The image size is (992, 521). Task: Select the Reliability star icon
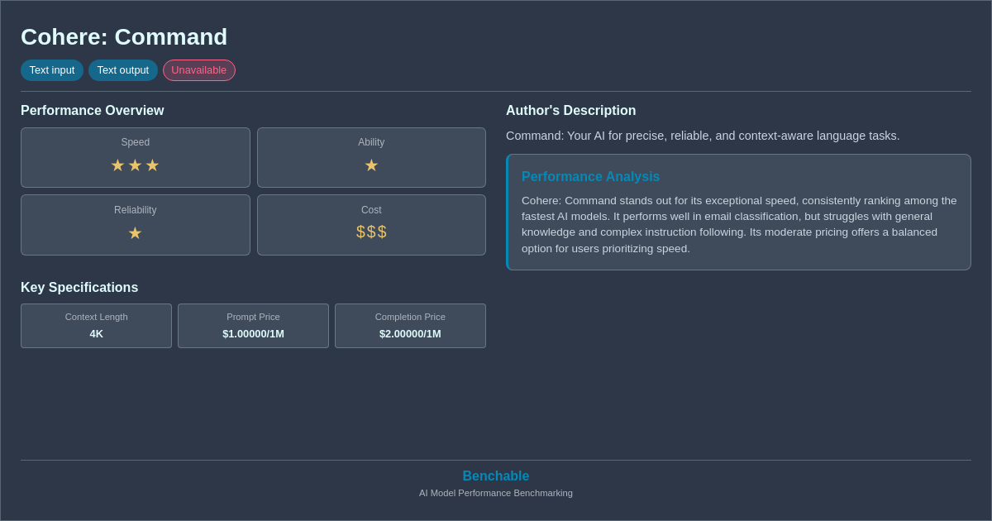pyautogui.click(x=135, y=233)
